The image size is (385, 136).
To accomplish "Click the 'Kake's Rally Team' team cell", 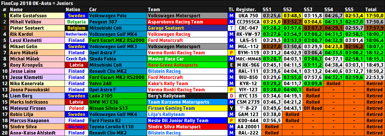I will pos(187,83).
